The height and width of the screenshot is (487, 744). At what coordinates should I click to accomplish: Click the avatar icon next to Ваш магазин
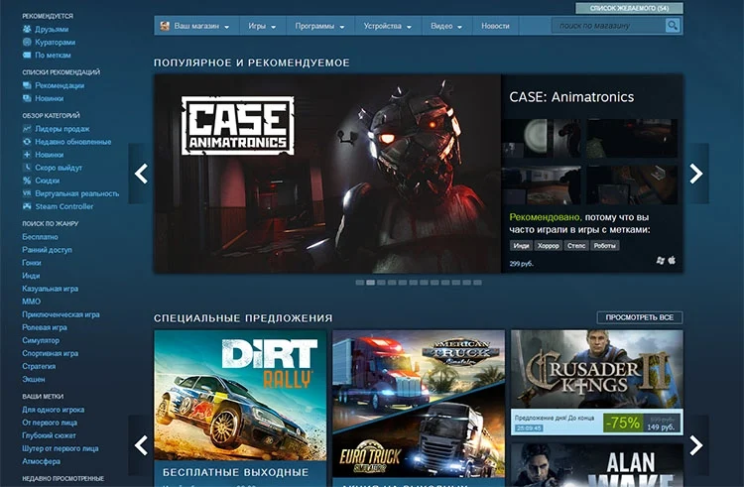tap(165, 26)
